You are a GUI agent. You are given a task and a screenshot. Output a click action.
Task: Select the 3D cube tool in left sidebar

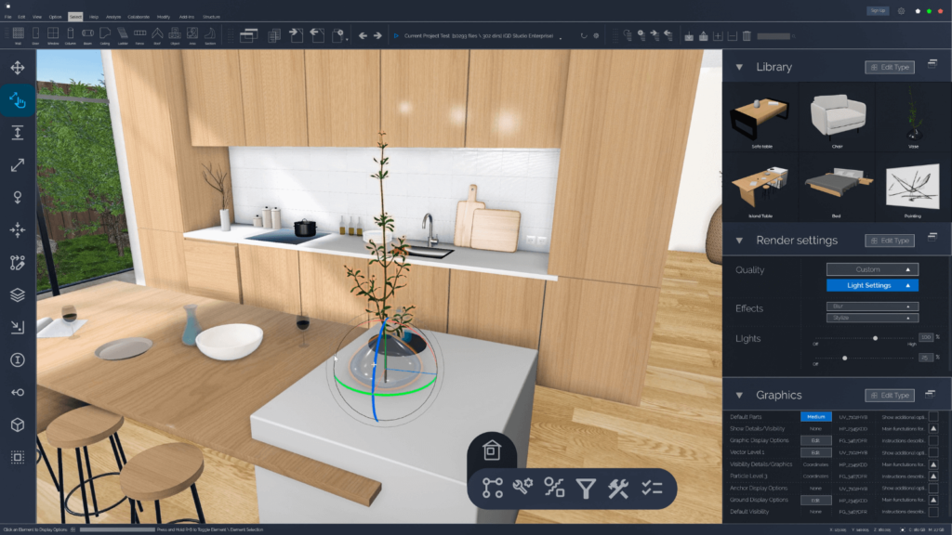point(16,424)
